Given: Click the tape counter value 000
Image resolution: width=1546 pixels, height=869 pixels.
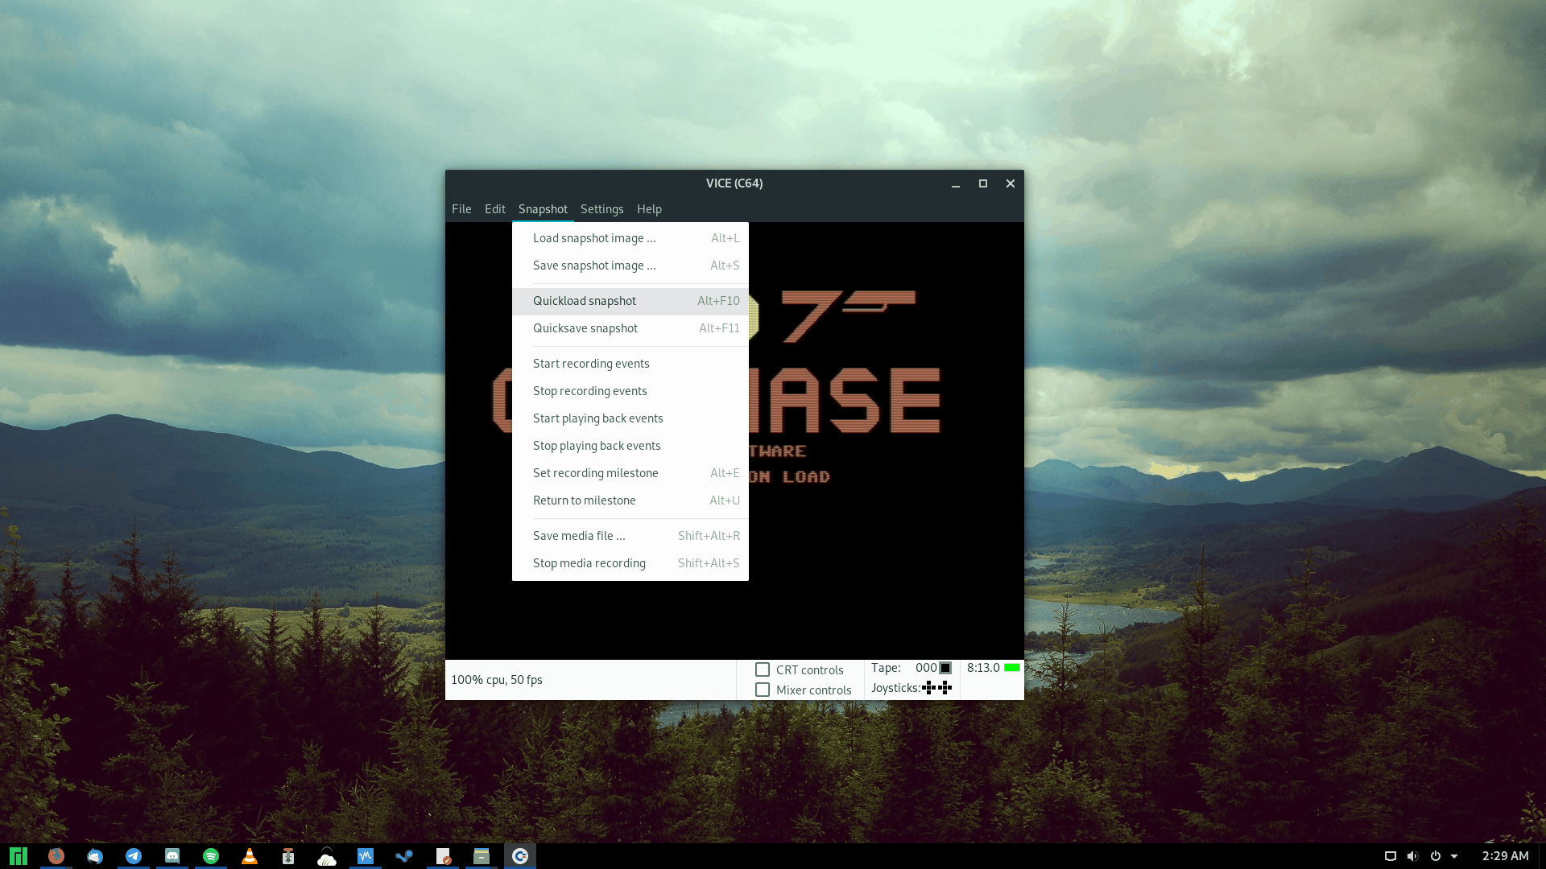Looking at the screenshot, I should 926,668.
